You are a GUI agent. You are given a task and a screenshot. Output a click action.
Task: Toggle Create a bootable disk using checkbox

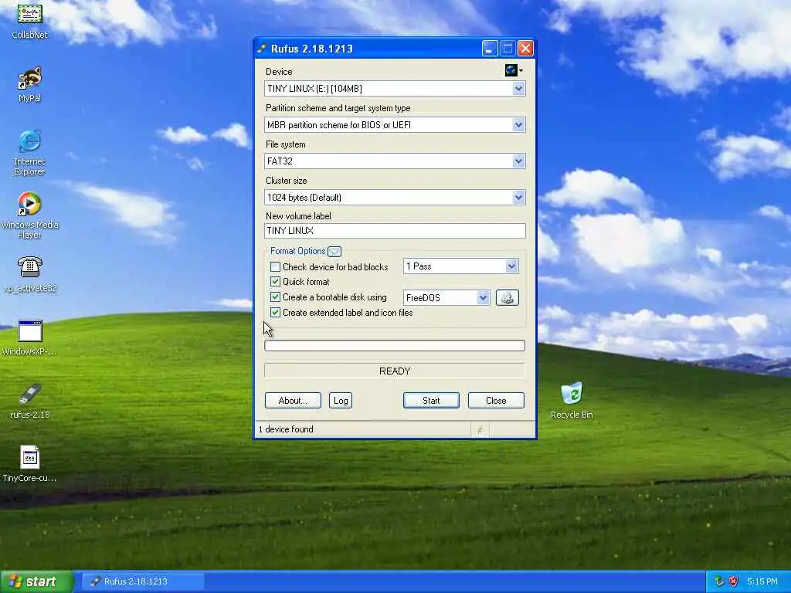coord(276,297)
